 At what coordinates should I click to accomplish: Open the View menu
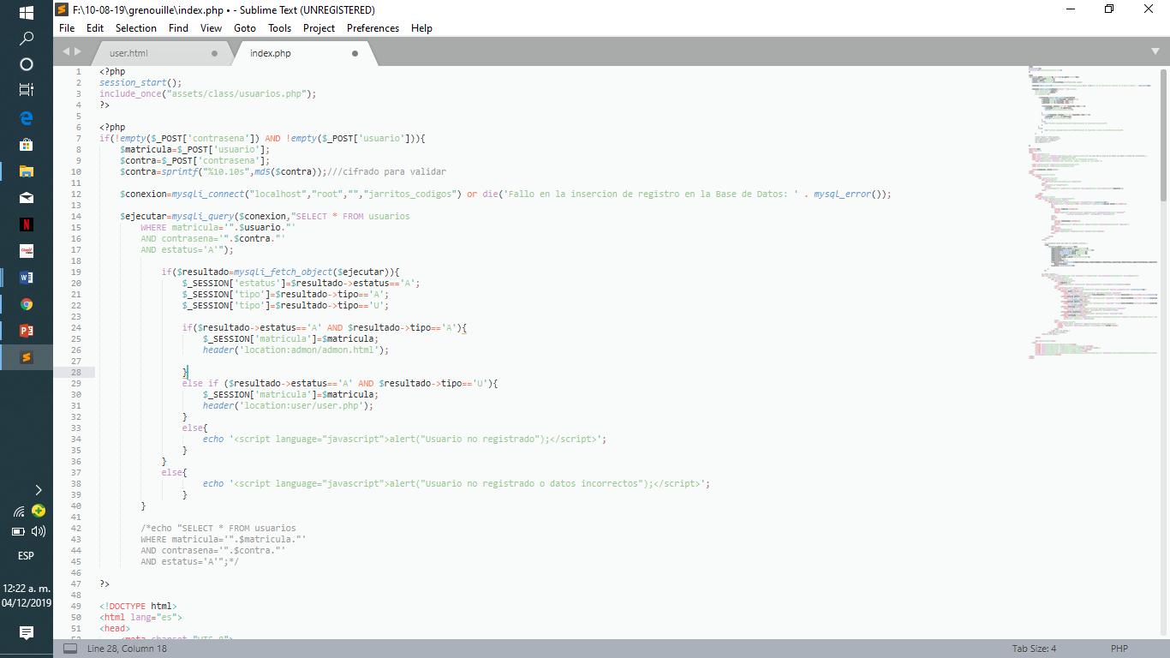[x=211, y=28]
